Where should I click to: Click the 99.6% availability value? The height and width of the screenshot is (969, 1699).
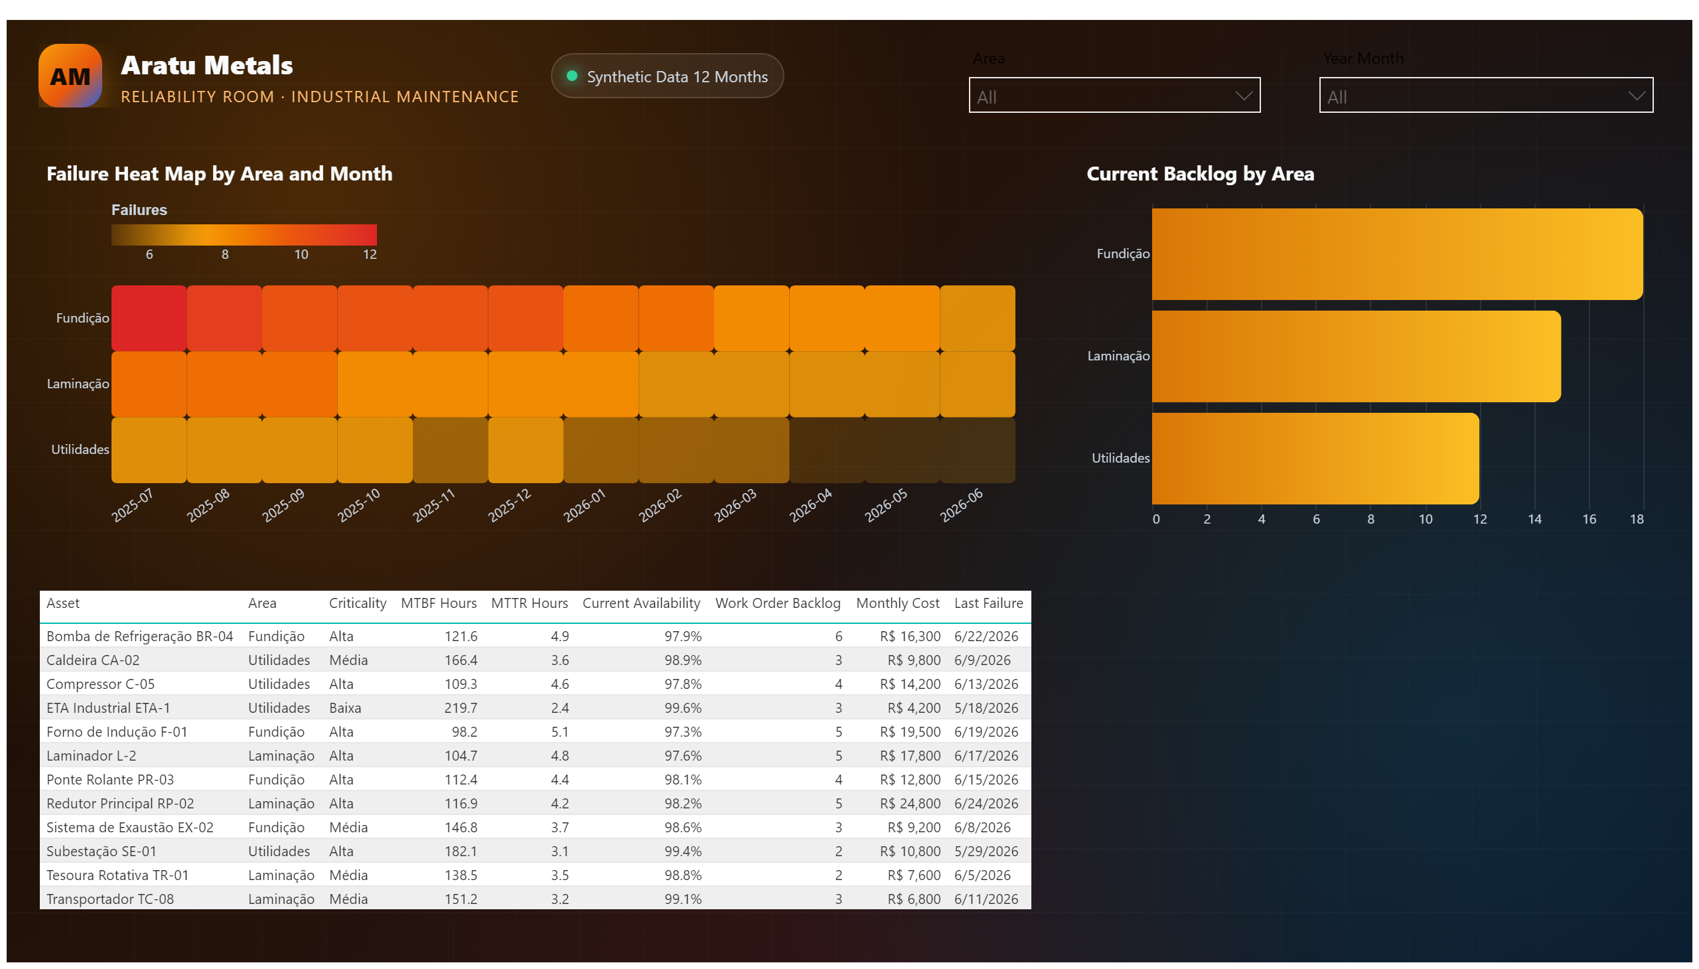point(682,708)
